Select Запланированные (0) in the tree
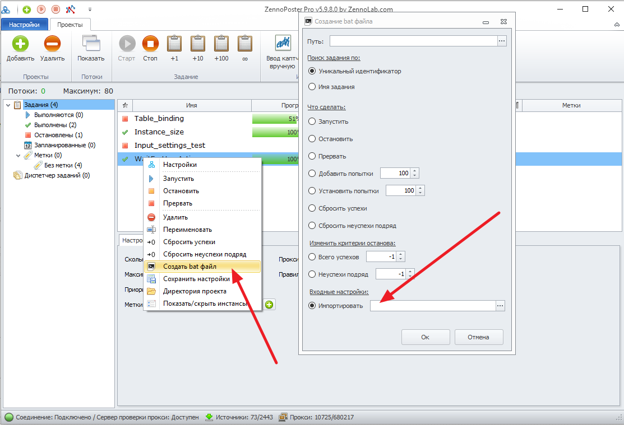 (65, 145)
